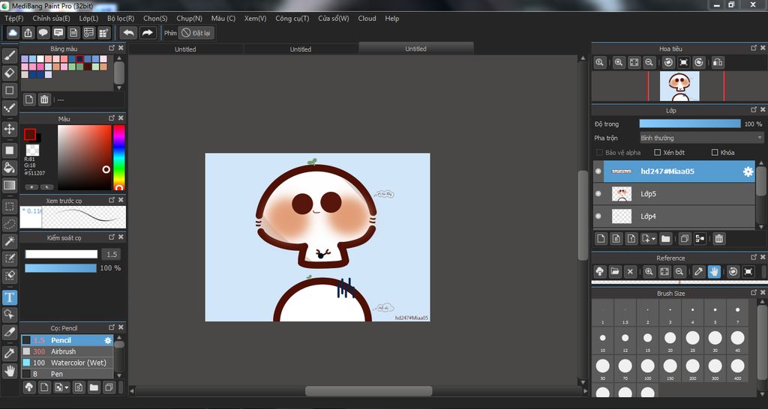Click the Undo arrow in top toolbar
The width and height of the screenshot is (768, 409).
[x=128, y=33]
